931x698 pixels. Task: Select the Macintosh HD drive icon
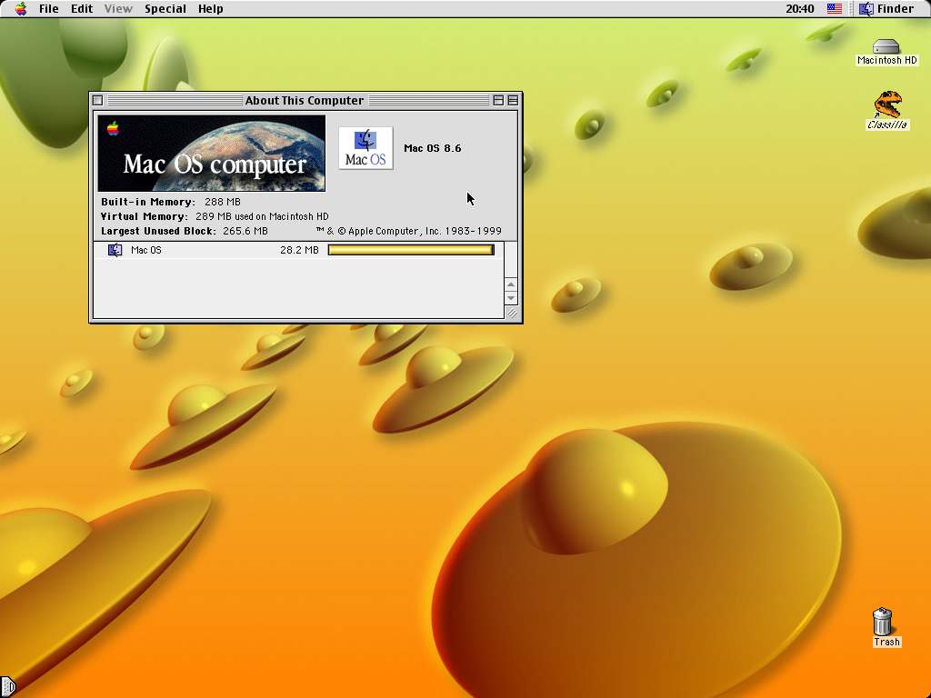click(x=886, y=46)
